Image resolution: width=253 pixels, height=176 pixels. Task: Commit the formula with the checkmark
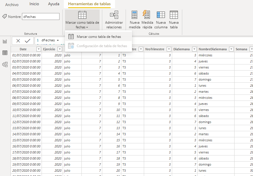pos(28,41)
